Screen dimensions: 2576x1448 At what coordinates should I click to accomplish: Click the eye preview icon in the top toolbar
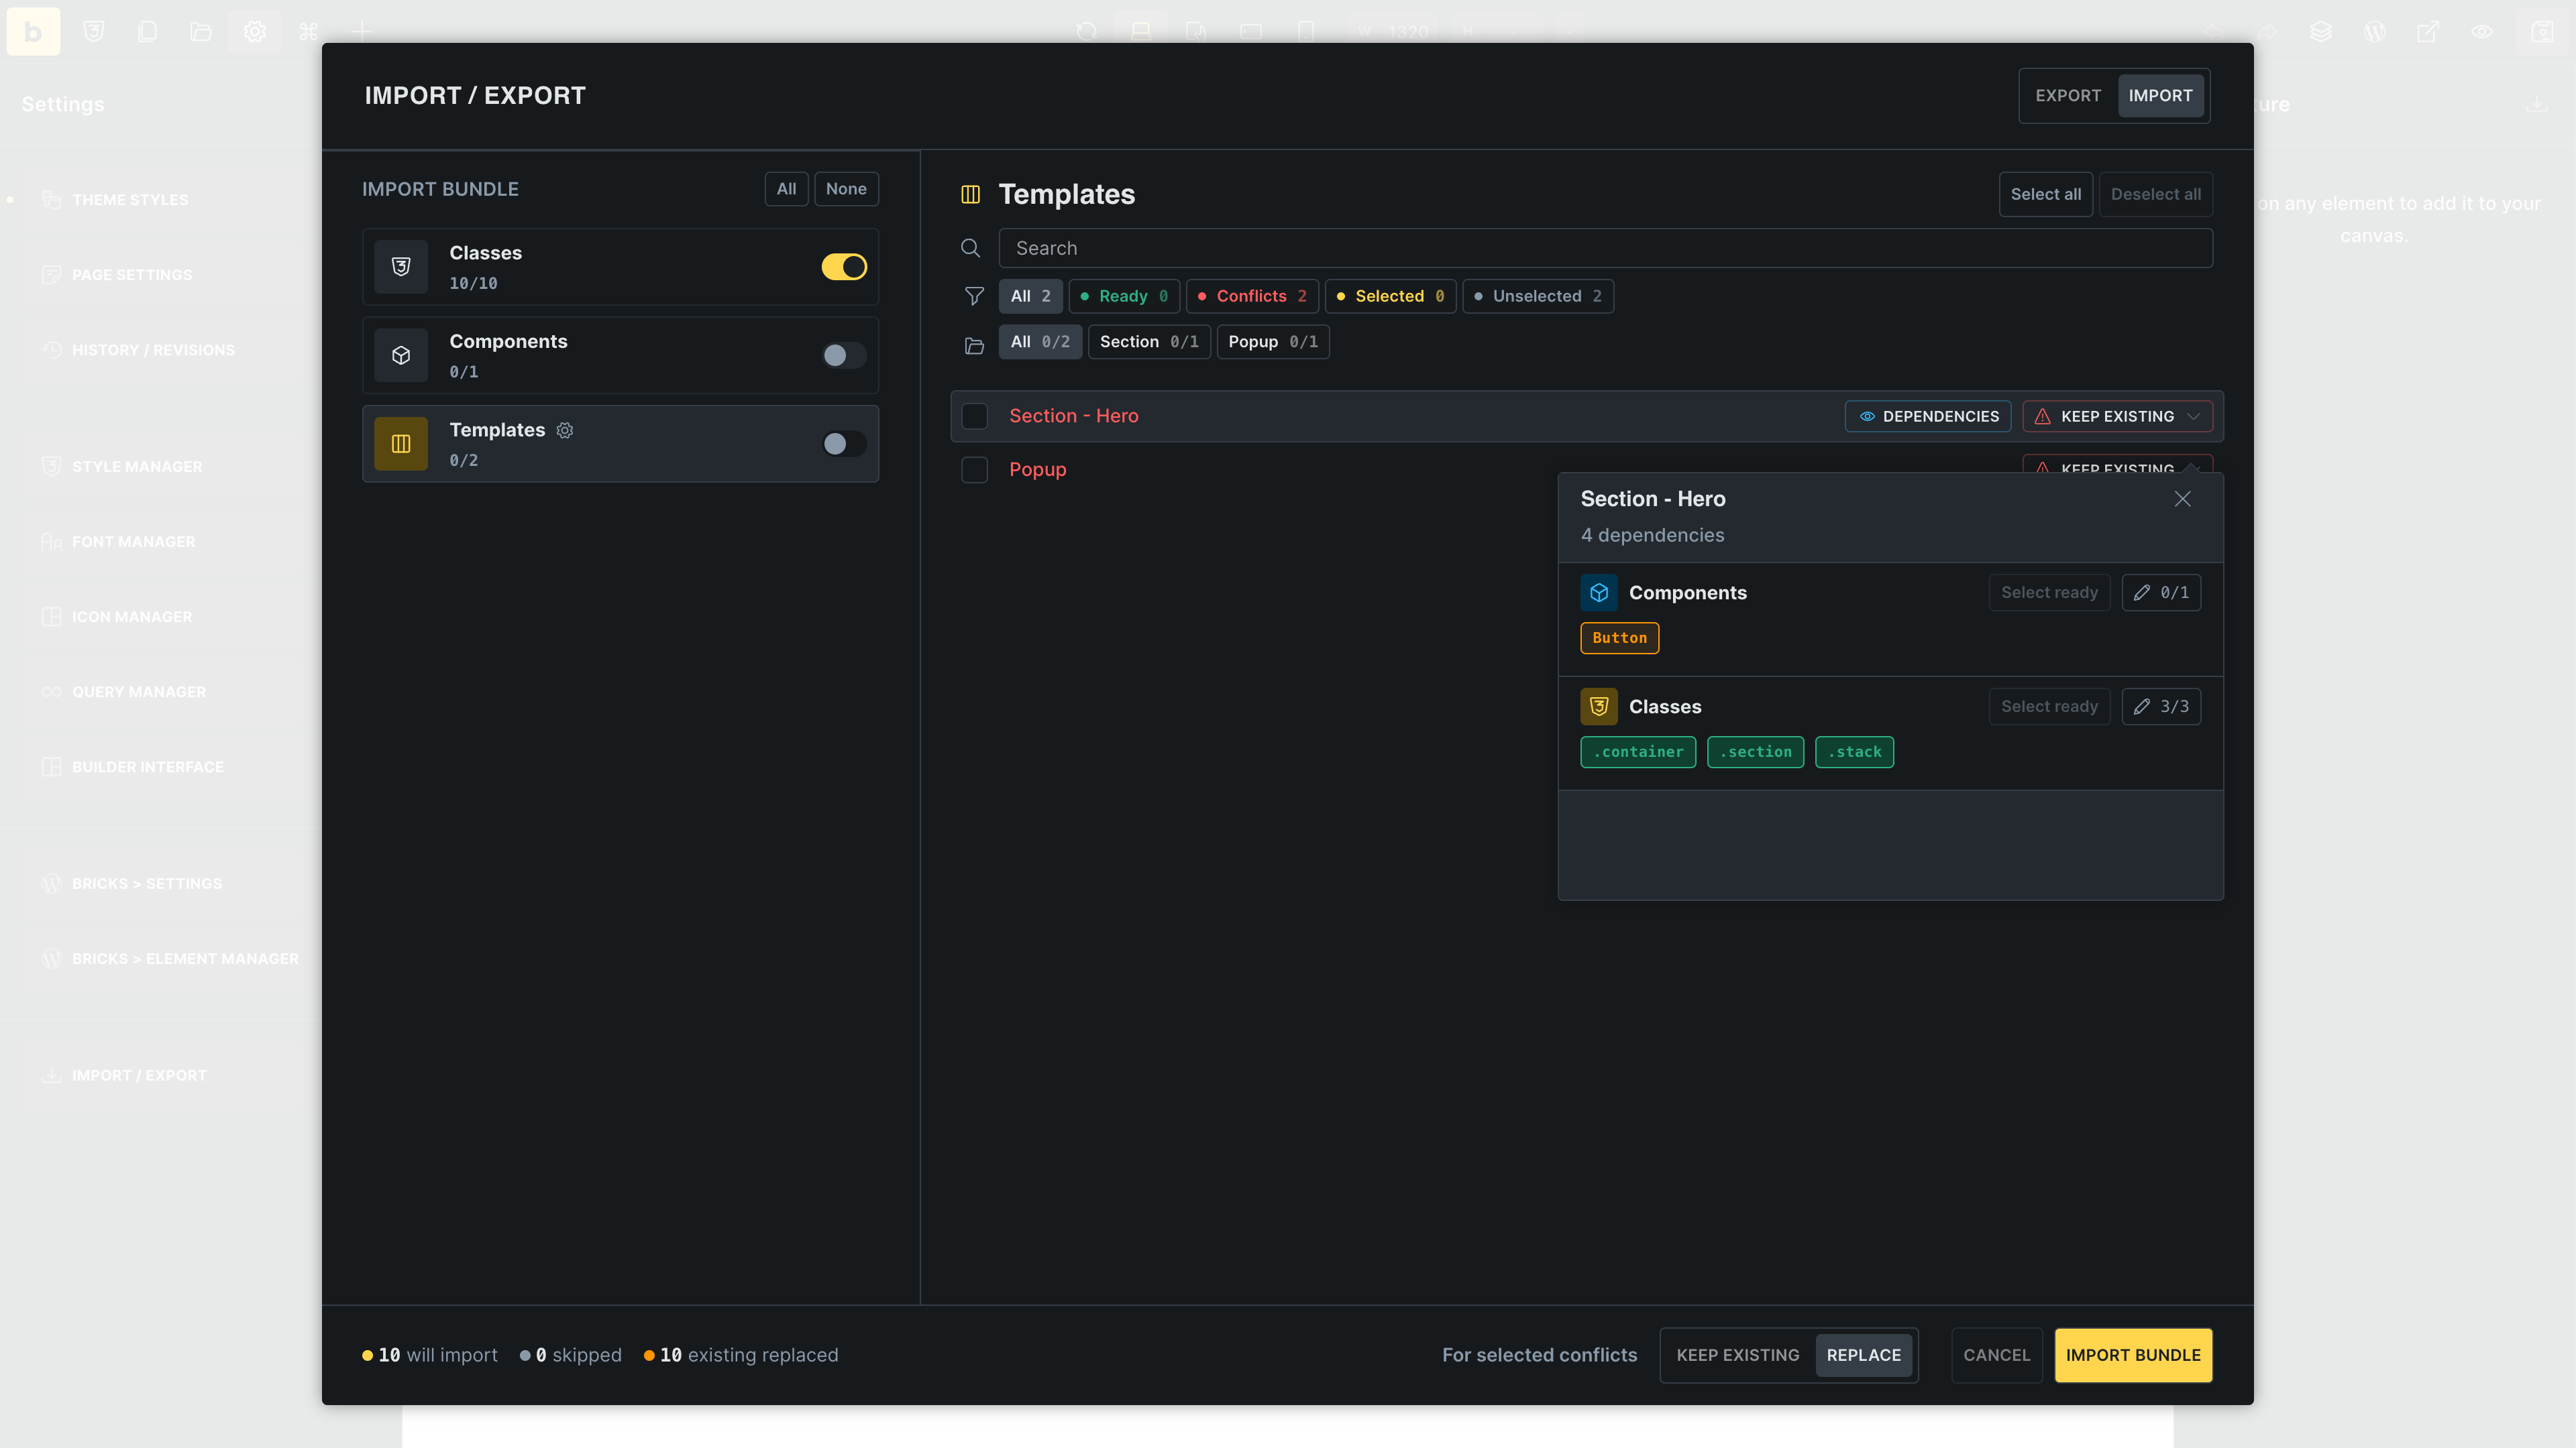[2482, 31]
